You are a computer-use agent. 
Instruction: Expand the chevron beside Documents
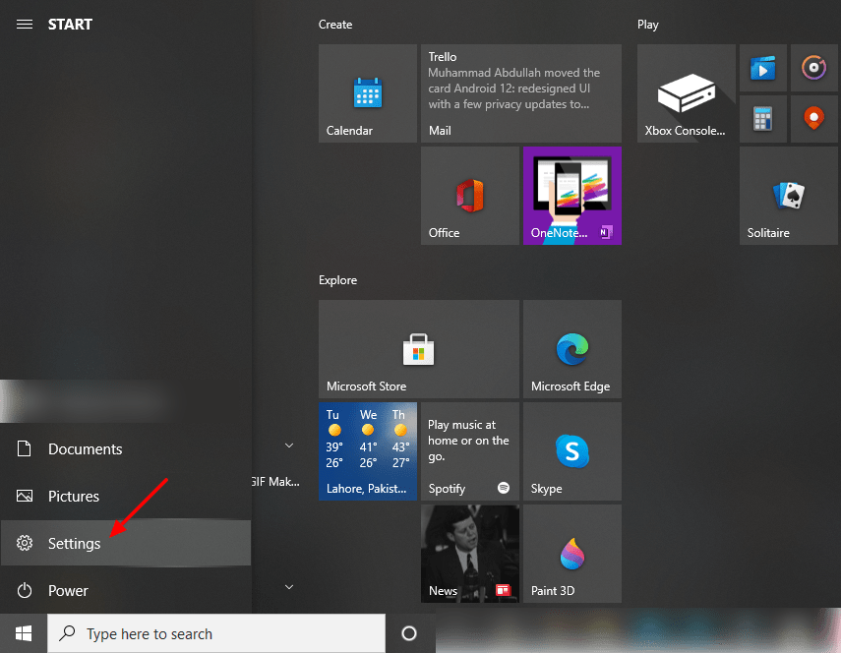point(289,445)
